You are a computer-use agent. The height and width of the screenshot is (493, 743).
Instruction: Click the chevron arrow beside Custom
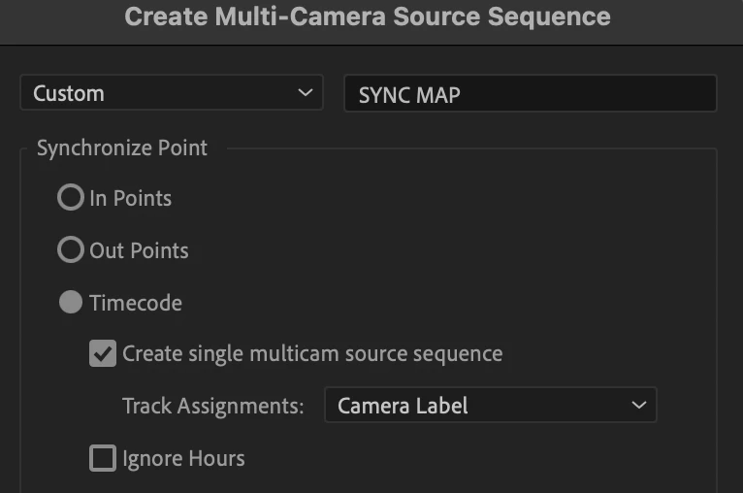pos(306,93)
